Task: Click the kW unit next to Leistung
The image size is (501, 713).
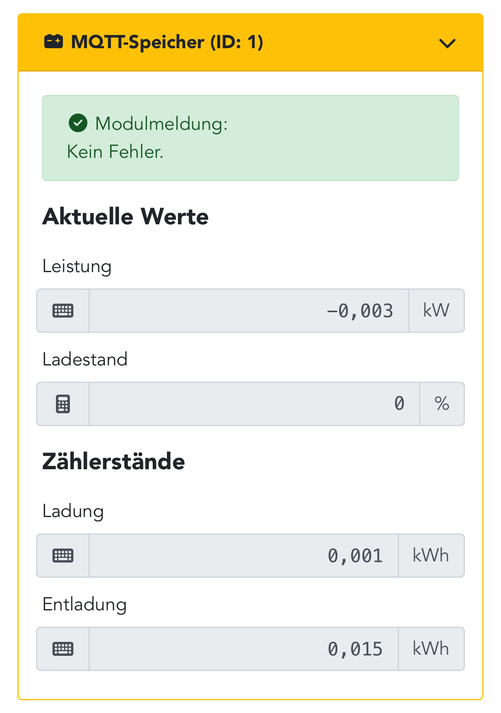Action: pos(436,311)
